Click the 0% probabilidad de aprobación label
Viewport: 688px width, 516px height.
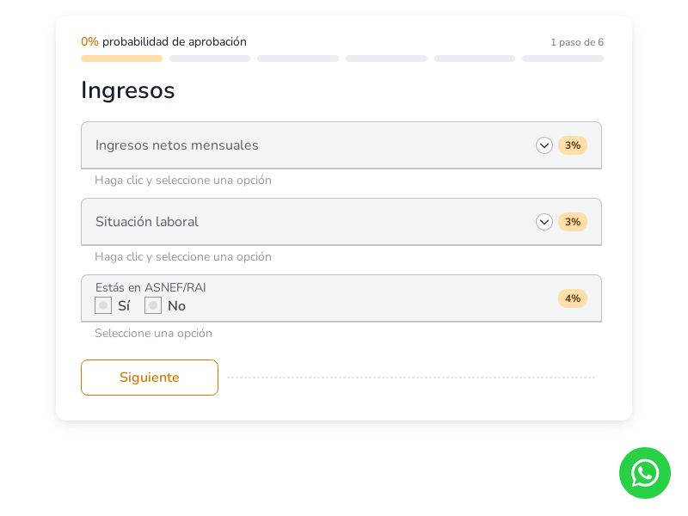click(163, 41)
